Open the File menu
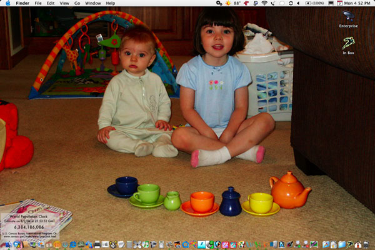This screenshot has width=375, height=250. coord(38,3)
